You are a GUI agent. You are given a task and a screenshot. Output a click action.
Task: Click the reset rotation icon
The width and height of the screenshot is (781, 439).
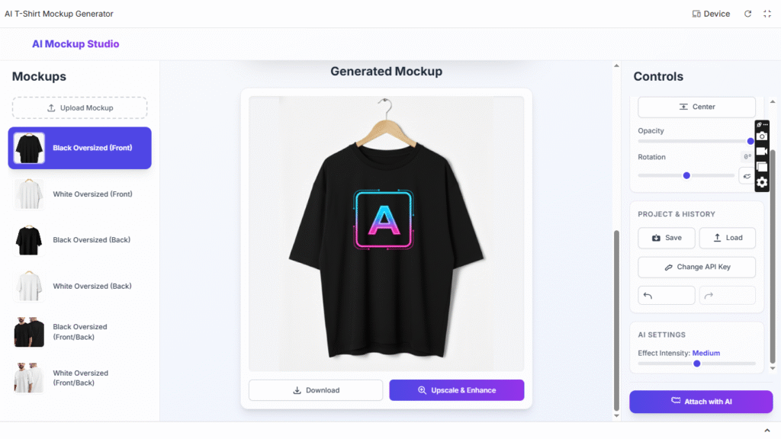(747, 176)
